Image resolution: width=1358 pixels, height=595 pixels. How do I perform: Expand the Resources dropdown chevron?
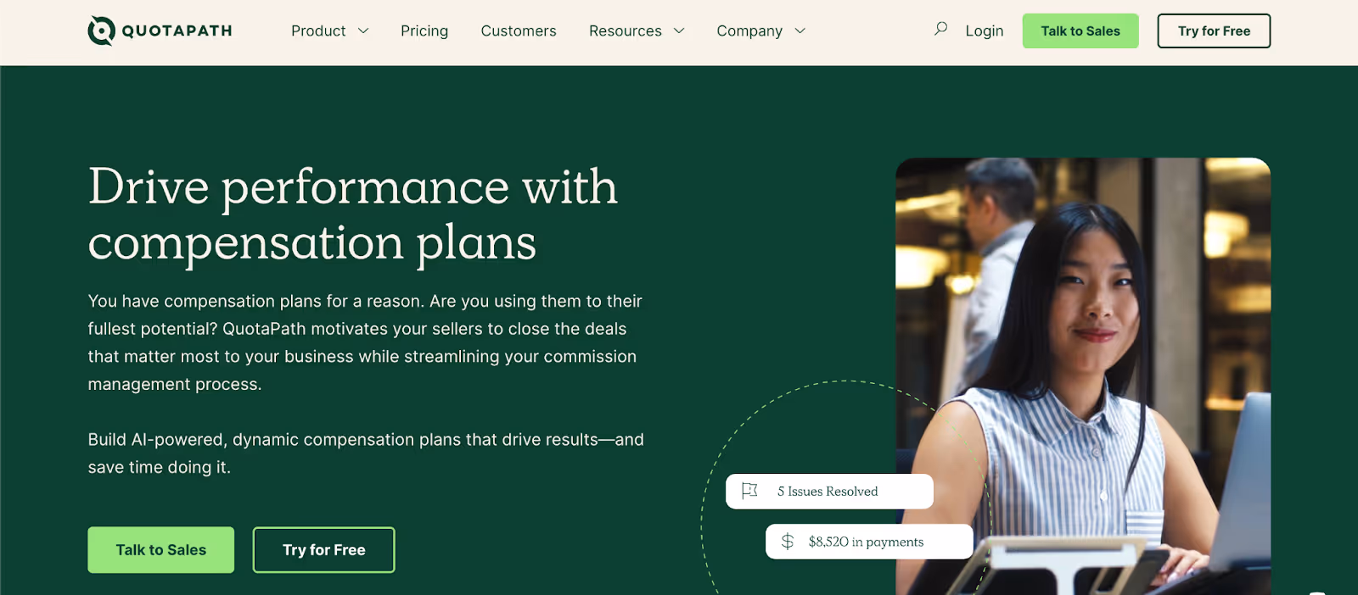[679, 31]
